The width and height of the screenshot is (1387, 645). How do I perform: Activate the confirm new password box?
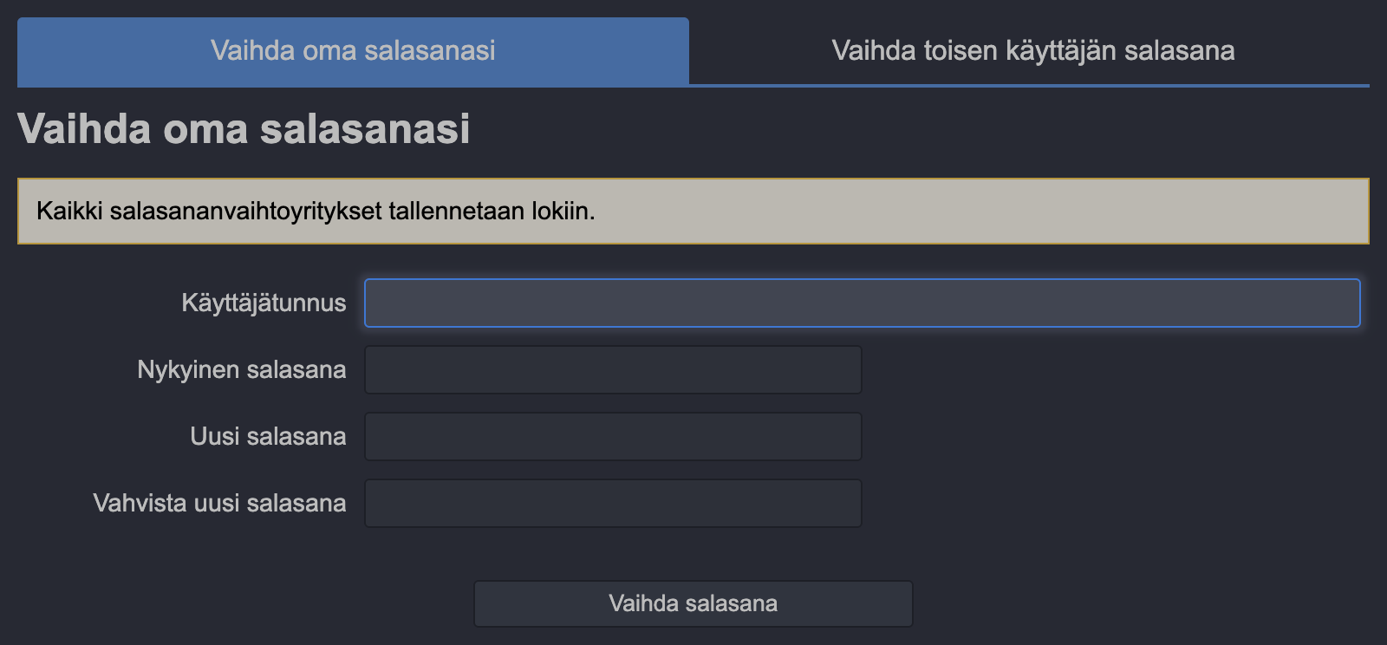613,503
